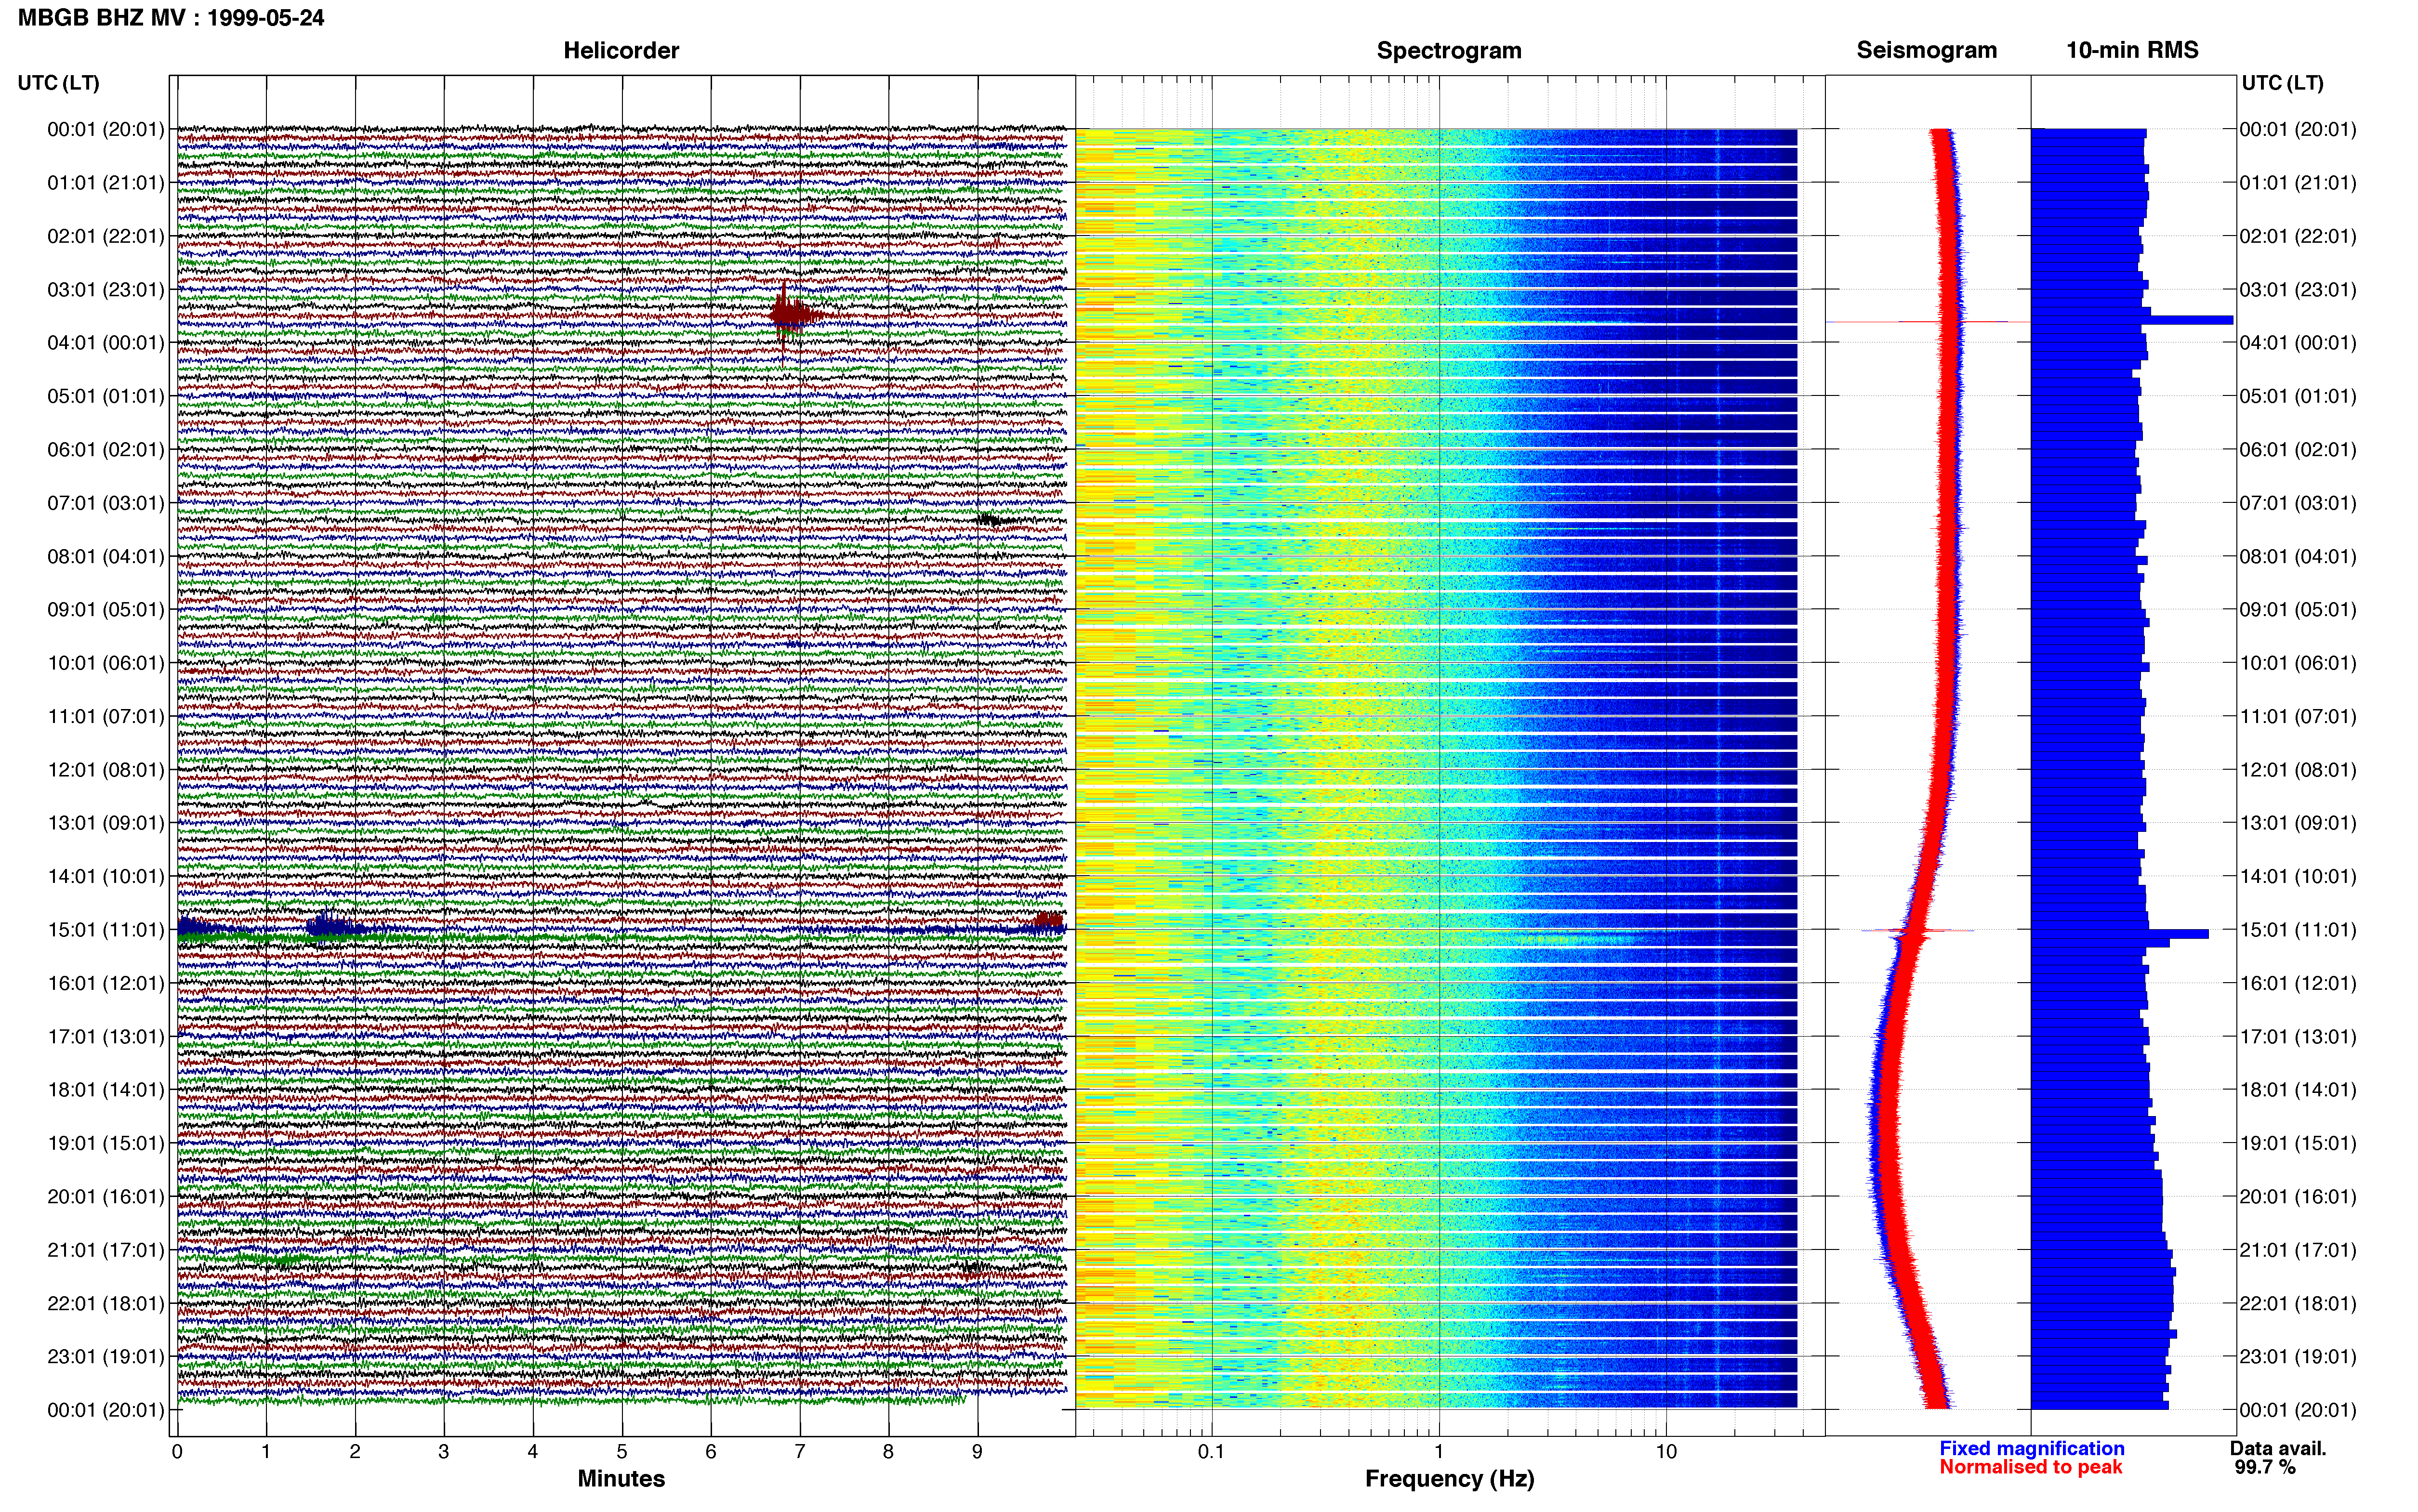
Task: Click the red seismogram spike near 15:01
Action: [1917, 931]
